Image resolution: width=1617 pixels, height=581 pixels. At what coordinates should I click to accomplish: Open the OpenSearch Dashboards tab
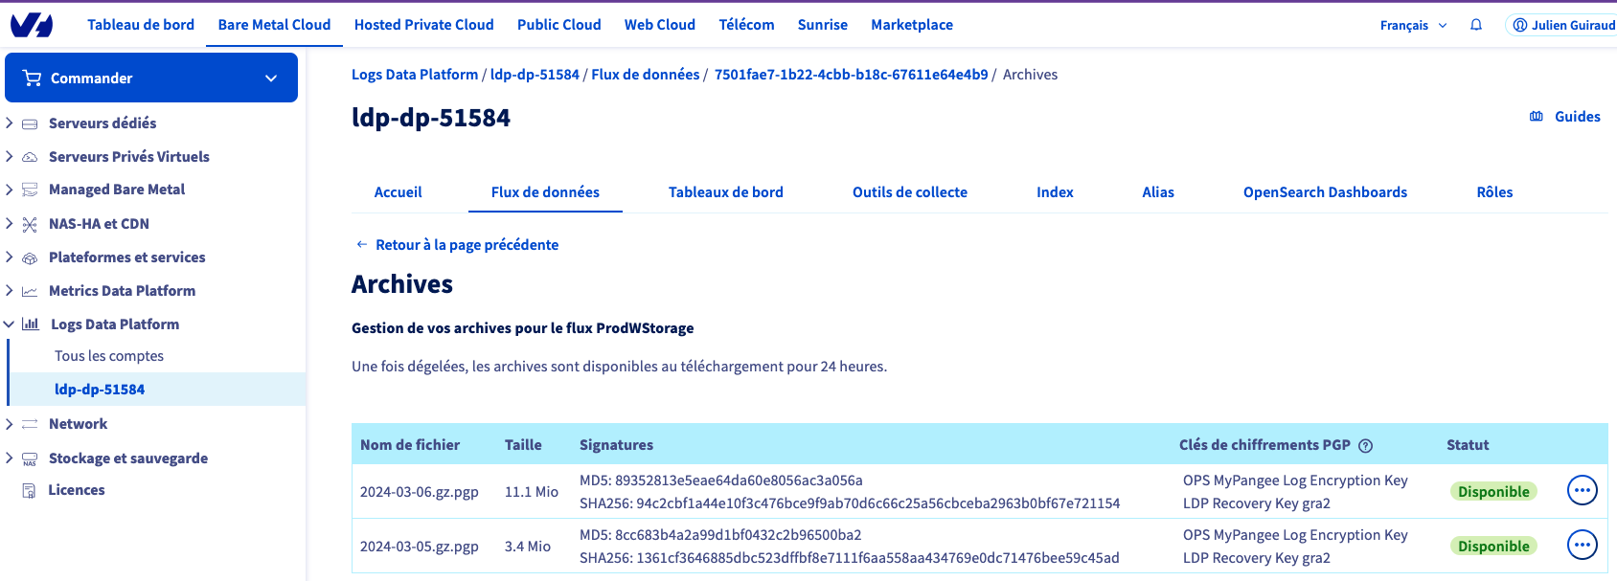click(1325, 192)
